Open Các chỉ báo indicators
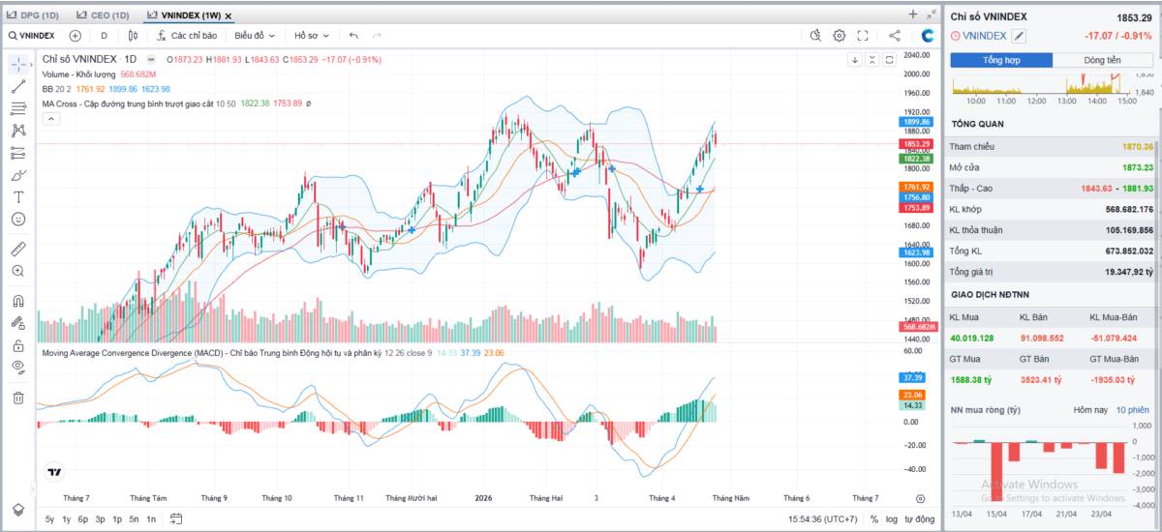The width and height of the screenshot is (1162, 532). (186, 36)
